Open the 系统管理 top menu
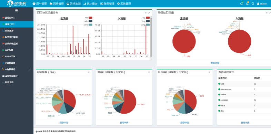Image resolution: width=271 pixels, height=134 pixels. coord(124,4)
